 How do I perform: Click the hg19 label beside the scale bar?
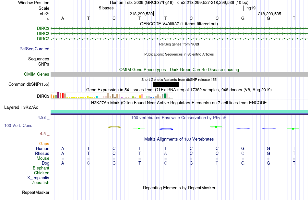click(251, 8)
